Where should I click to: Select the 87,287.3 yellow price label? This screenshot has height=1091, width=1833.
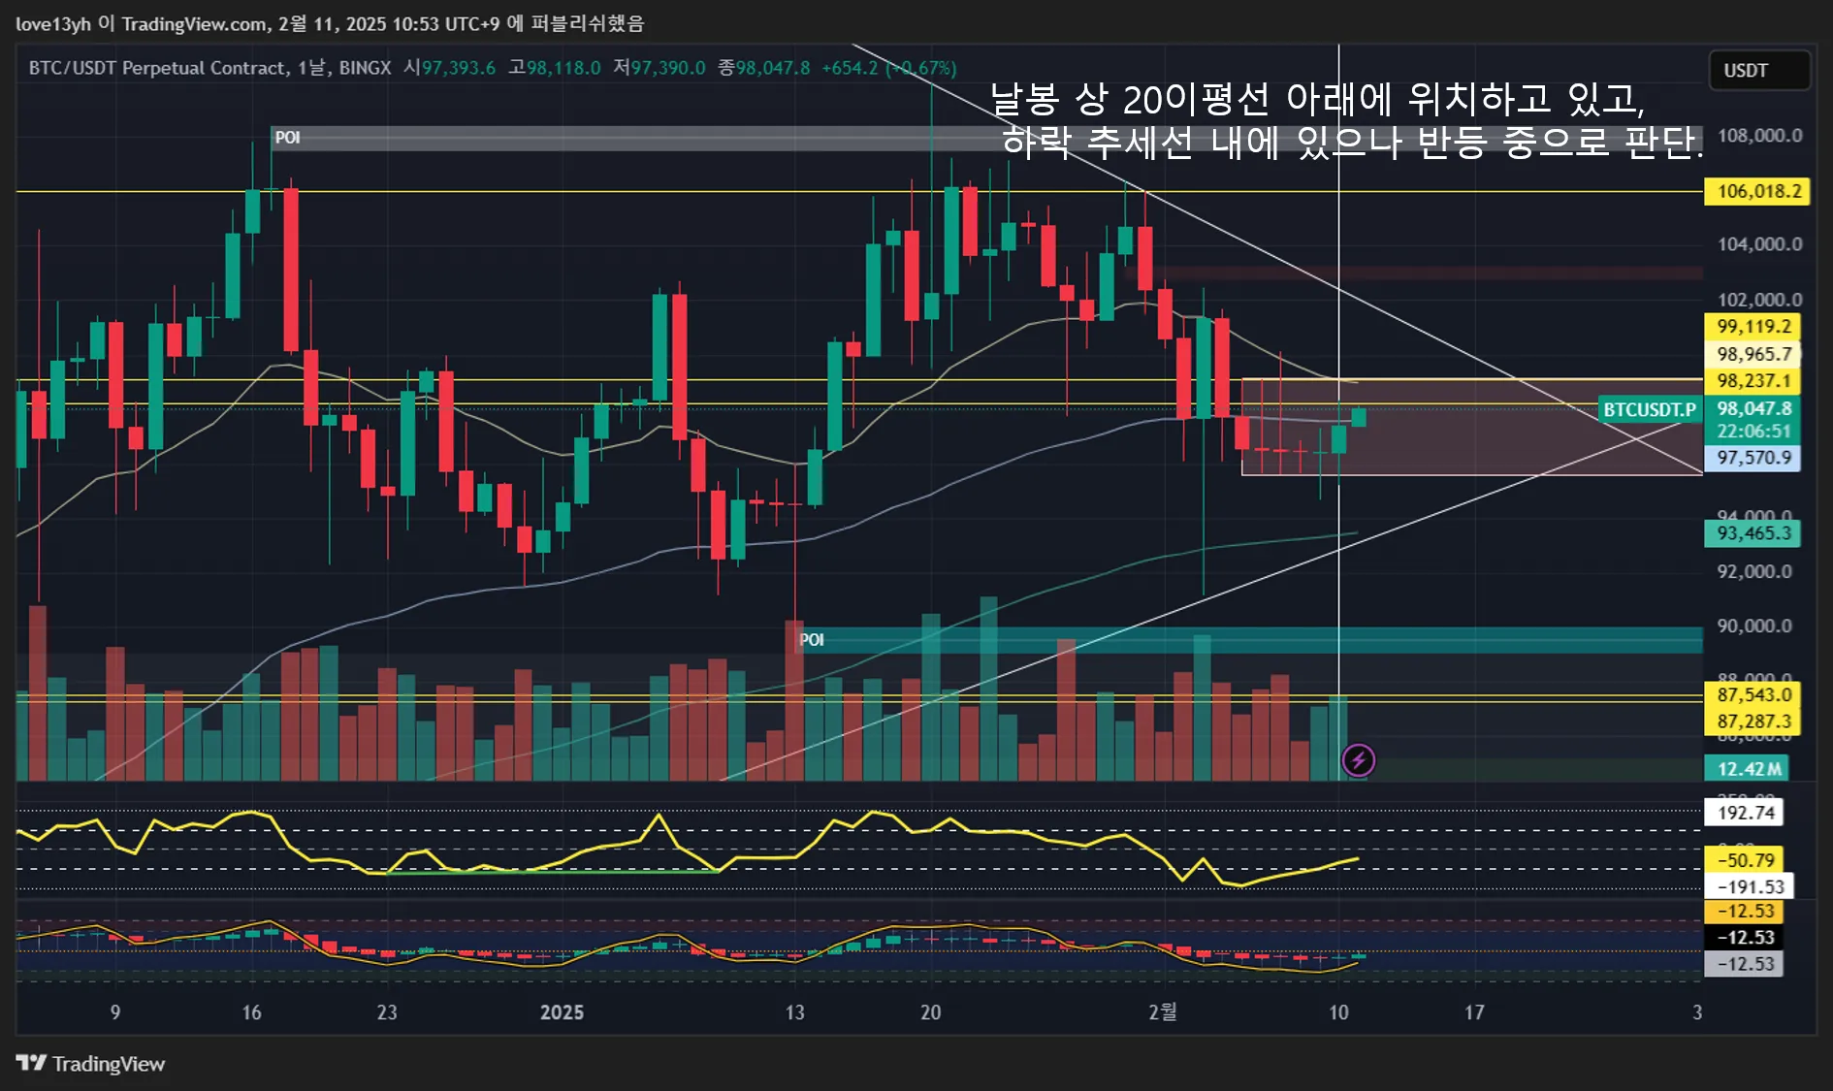[1753, 722]
